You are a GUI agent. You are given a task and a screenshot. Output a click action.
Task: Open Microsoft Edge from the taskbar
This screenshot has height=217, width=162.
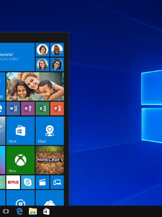click(19, 211)
